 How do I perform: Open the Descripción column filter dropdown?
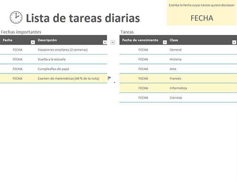click(105, 42)
